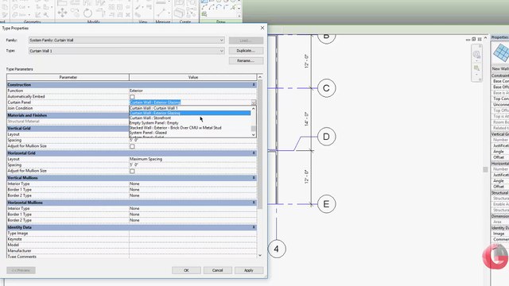Click the curtain wall type thumbnail in Properties

pos(501,53)
